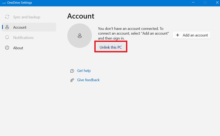Click the Unlink this PC button
220x136 pixels.
111,47
